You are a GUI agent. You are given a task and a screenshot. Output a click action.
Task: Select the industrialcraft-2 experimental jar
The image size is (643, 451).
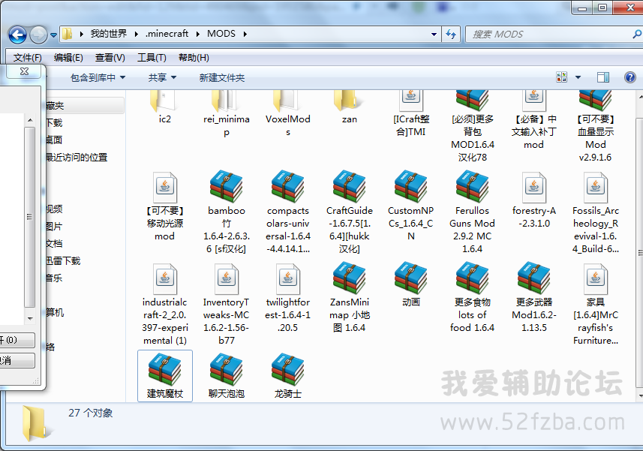(x=165, y=304)
